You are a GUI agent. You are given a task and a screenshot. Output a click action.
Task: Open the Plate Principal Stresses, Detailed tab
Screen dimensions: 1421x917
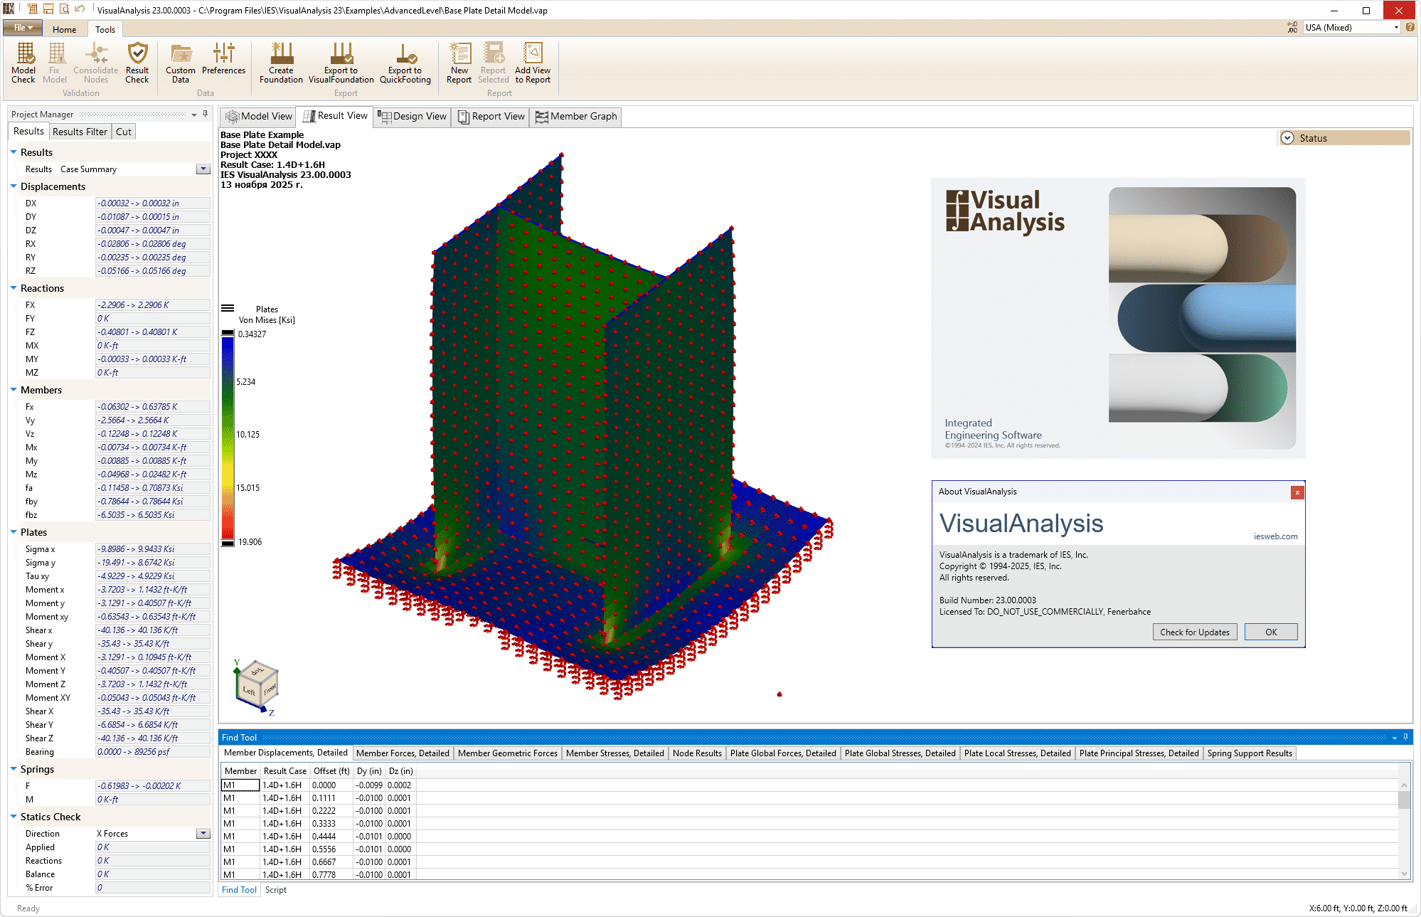[x=1139, y=753]
